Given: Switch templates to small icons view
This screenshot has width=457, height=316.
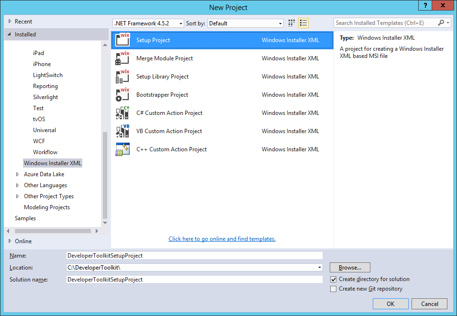Looking at the screenshot, I should (291, 23).
